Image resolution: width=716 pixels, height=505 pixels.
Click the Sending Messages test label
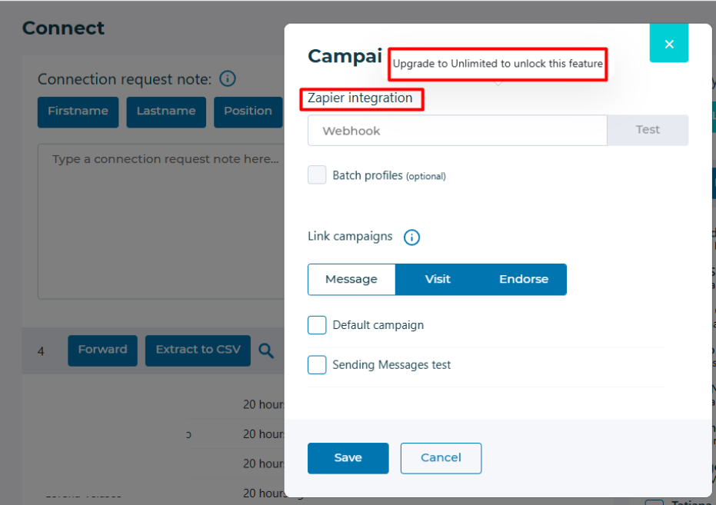tap(391, 365)
